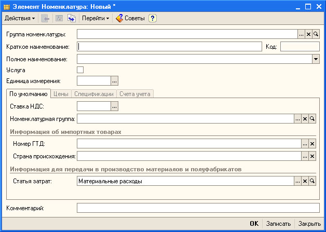
Task: Open Статья затрат with magnifier icon
Action: tap(312, 181)
